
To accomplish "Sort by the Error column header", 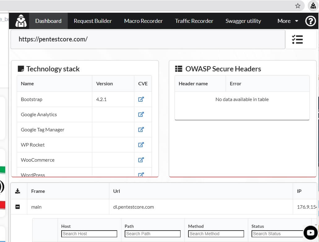I will (x=268, y=83).
